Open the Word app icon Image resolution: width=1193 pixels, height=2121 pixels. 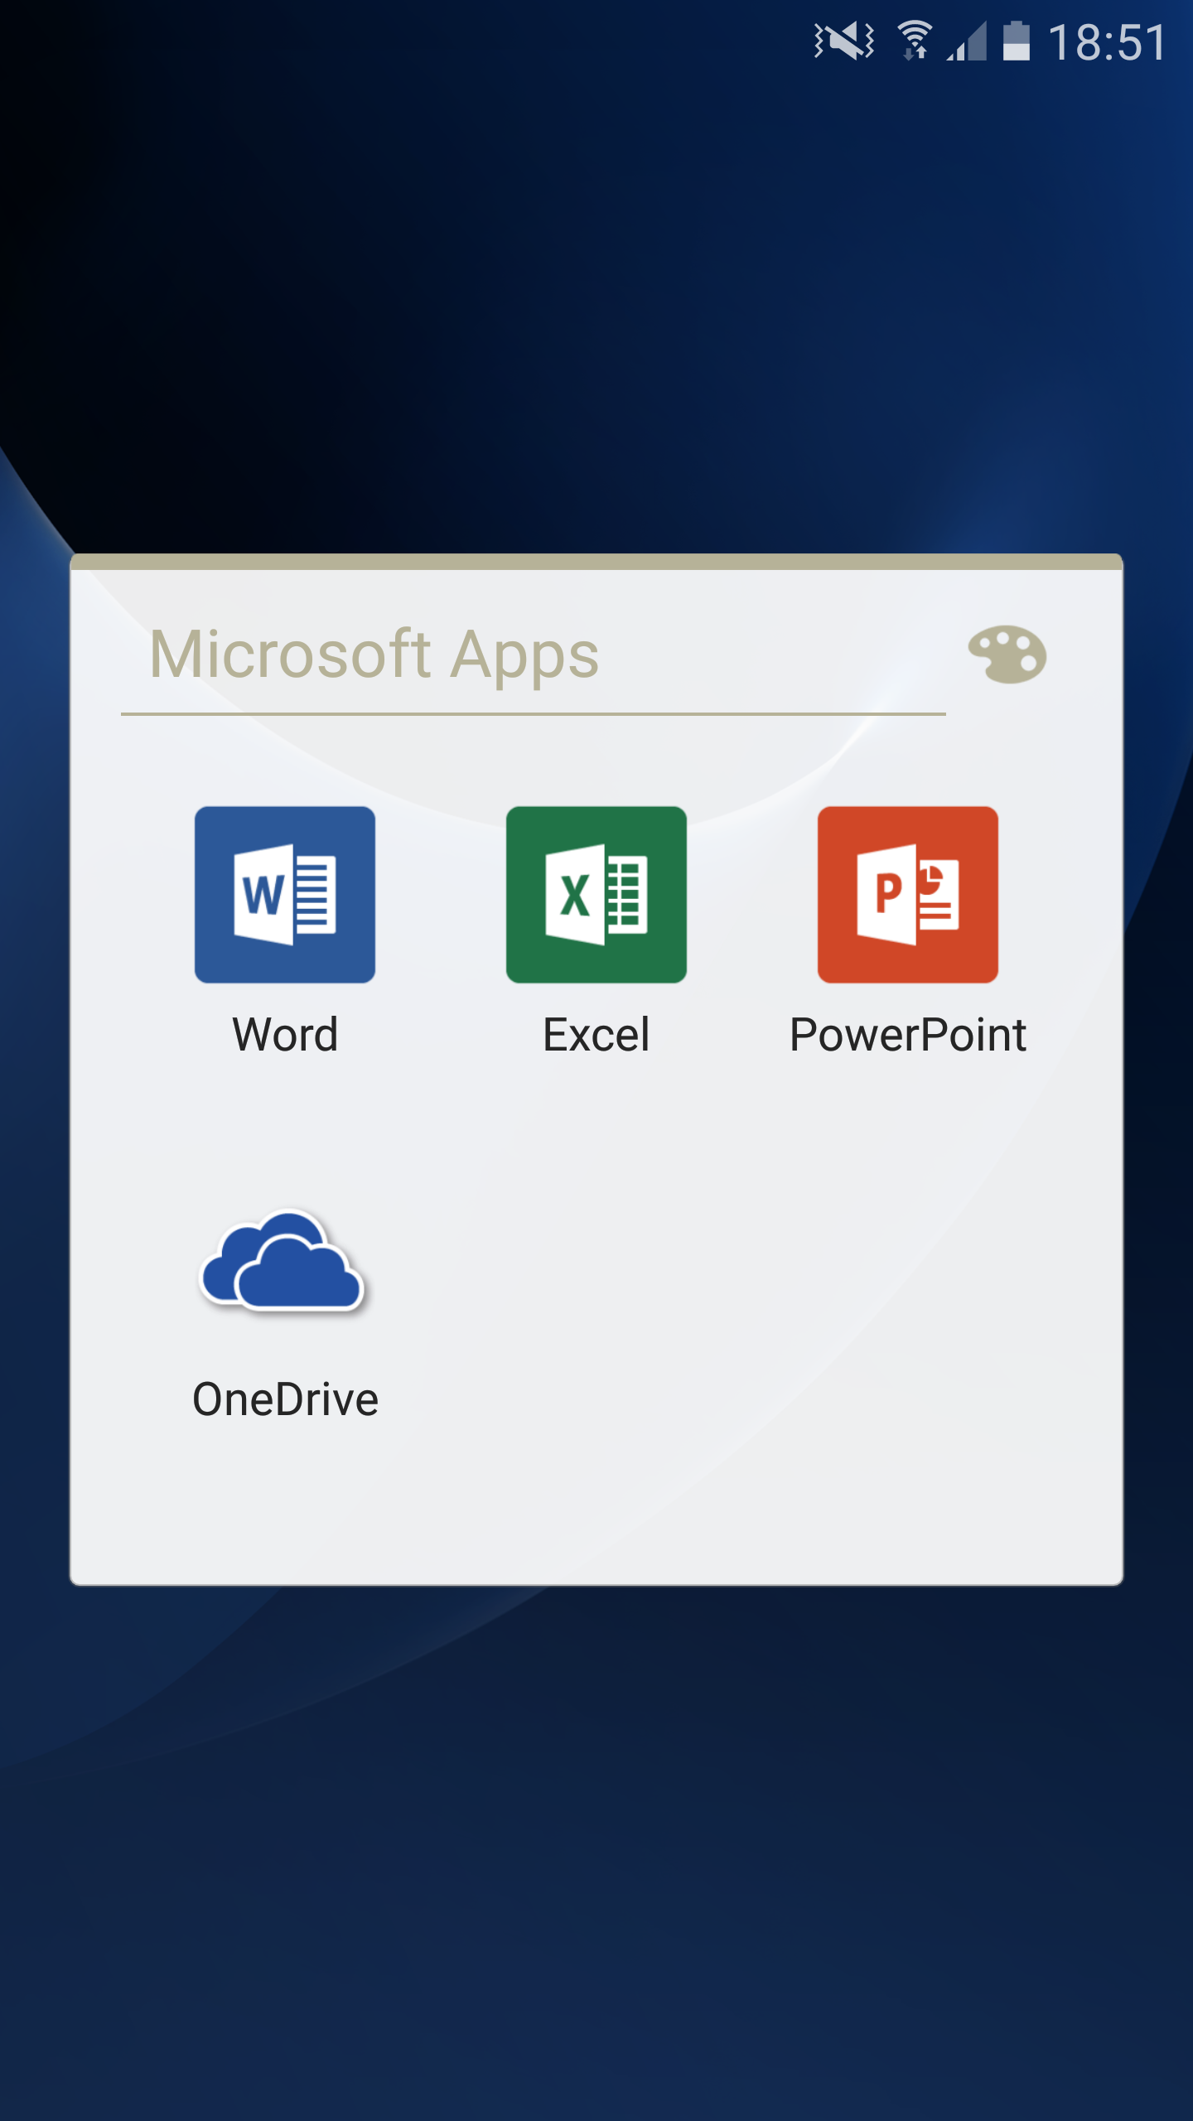click(x=284, y=895)
